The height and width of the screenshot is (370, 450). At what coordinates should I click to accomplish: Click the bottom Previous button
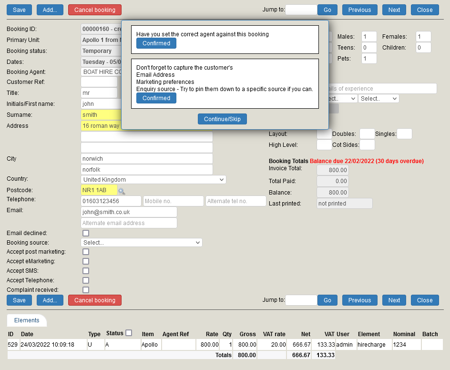(x=359, y=300)
